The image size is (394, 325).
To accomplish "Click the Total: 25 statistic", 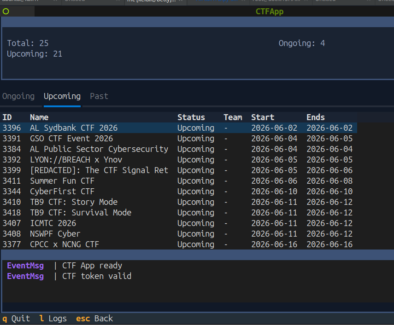I will point(28,43).
